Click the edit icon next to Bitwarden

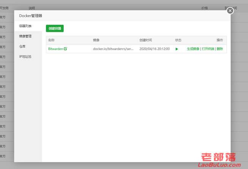coord(66,49)
